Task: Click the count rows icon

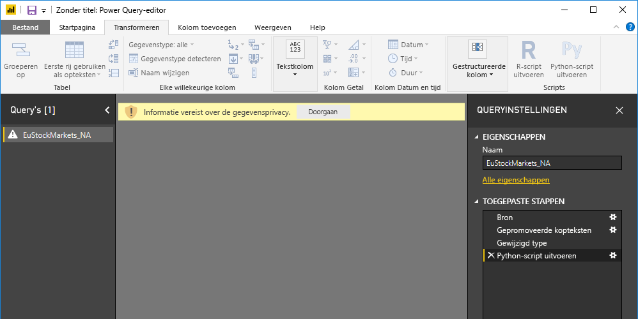Action: click(114, 73)
